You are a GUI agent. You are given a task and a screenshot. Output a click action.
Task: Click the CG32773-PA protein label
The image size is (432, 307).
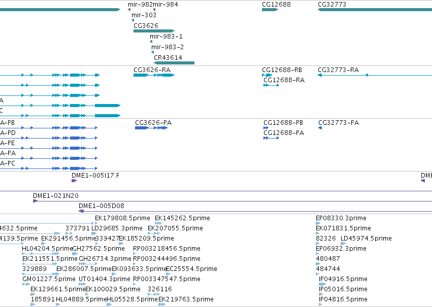pos(339,122)
